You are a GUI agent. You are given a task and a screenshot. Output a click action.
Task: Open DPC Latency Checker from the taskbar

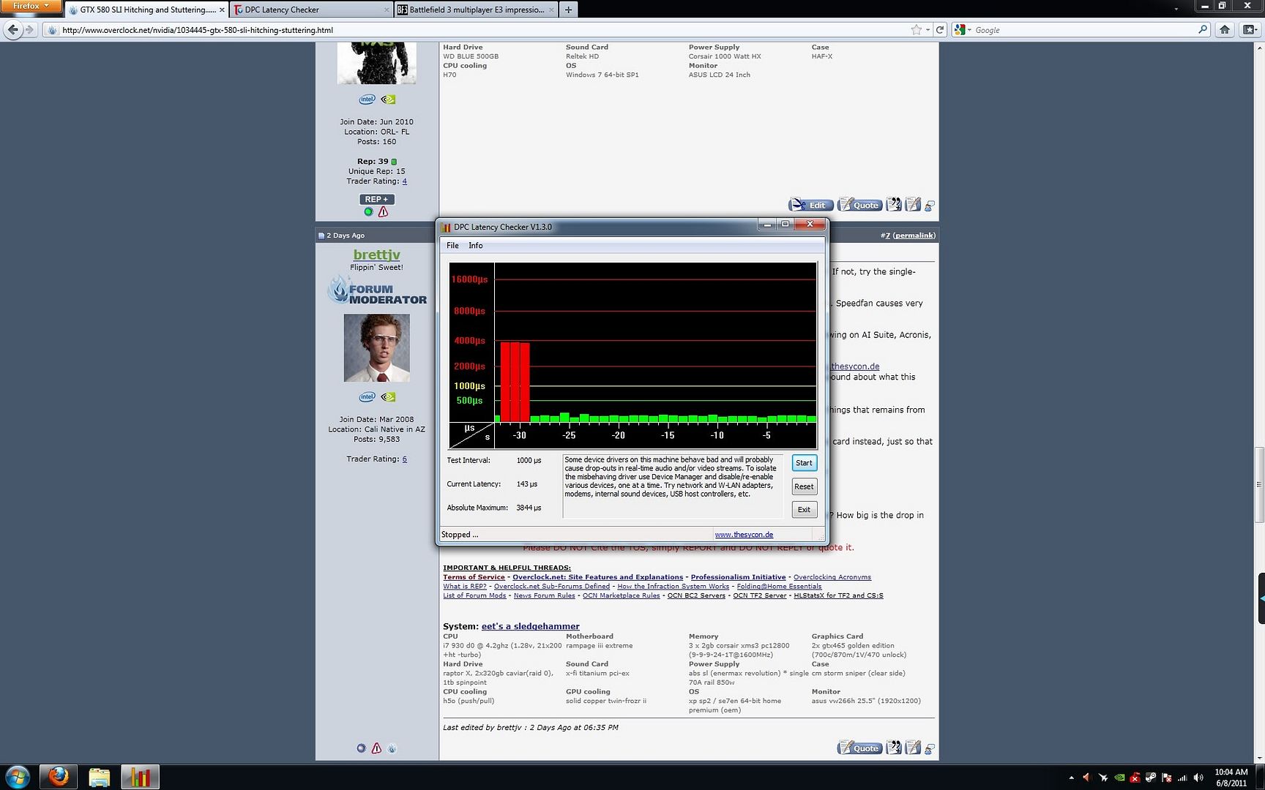[x=140, y=776]
